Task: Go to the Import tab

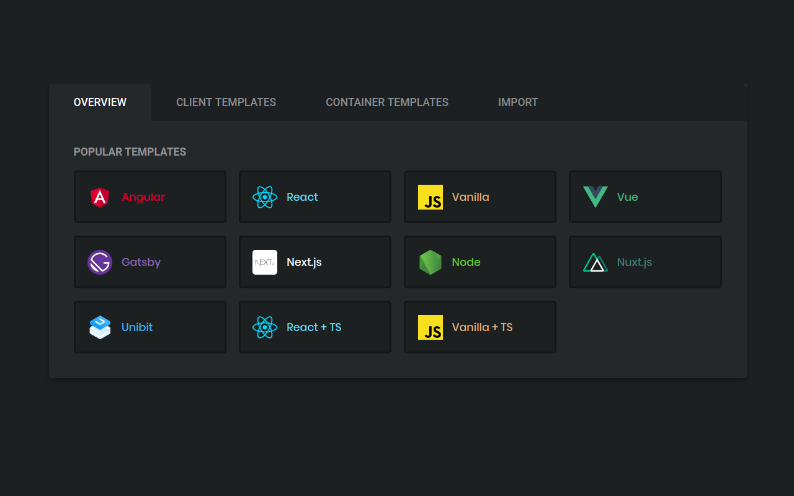Action: pyautogui.click(x=518, y=102)
